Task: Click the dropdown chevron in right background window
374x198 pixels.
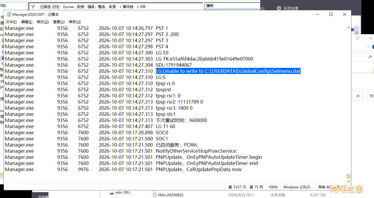Action: coord(368,47)
